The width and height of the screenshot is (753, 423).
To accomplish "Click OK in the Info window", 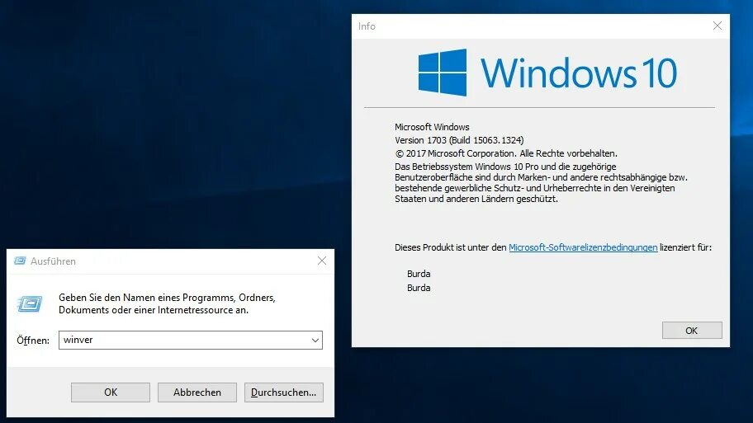I will (692, 331).
